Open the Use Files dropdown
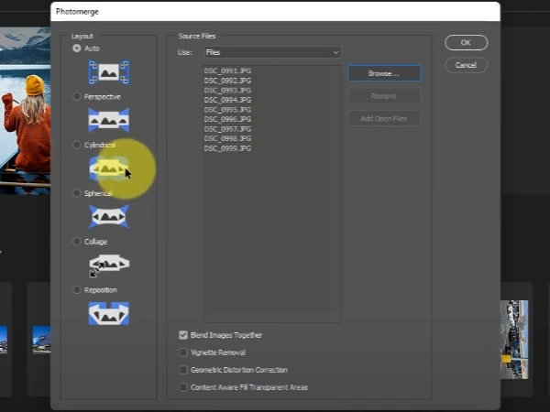Image resolution: width=550 pixels, height=412 pixels. [272, 52]
